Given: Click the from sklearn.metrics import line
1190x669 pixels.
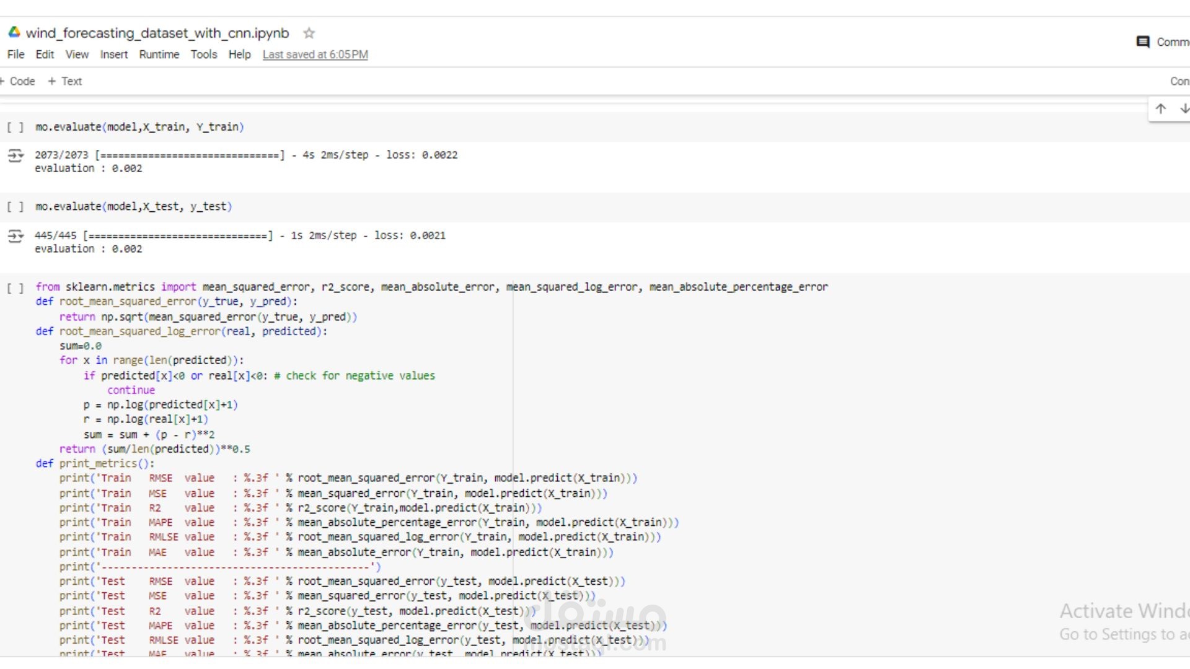Looking at the screenshot, I should [431, 287].
